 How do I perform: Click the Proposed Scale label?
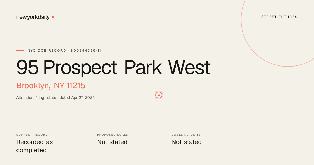point(113,135)
